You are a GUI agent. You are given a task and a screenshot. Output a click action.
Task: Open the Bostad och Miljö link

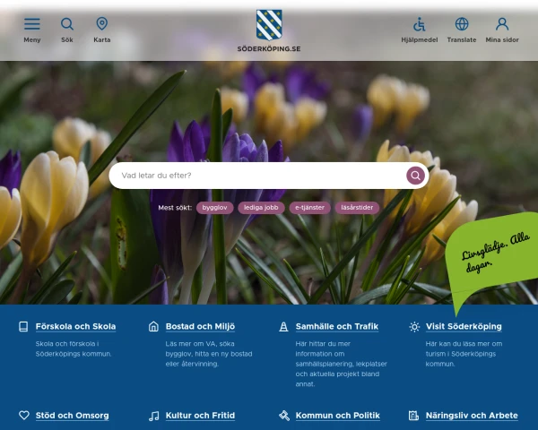coord(200,326)
